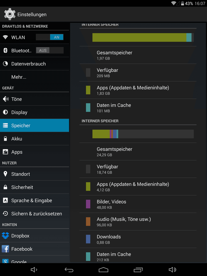Open the Standort settings

[34, 174]
